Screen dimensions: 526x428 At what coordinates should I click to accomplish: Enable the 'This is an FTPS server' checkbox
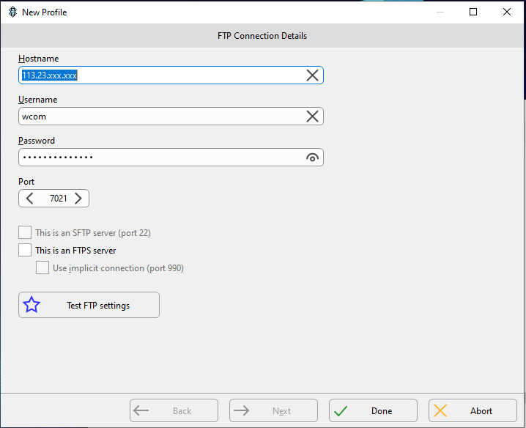[25, 250]
